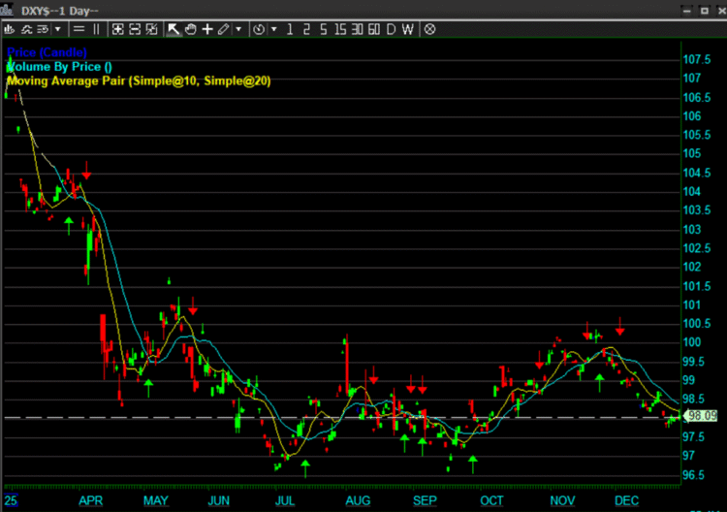
Task: Set the Weekly (W) interval button
Action: [x=408, y=29]
